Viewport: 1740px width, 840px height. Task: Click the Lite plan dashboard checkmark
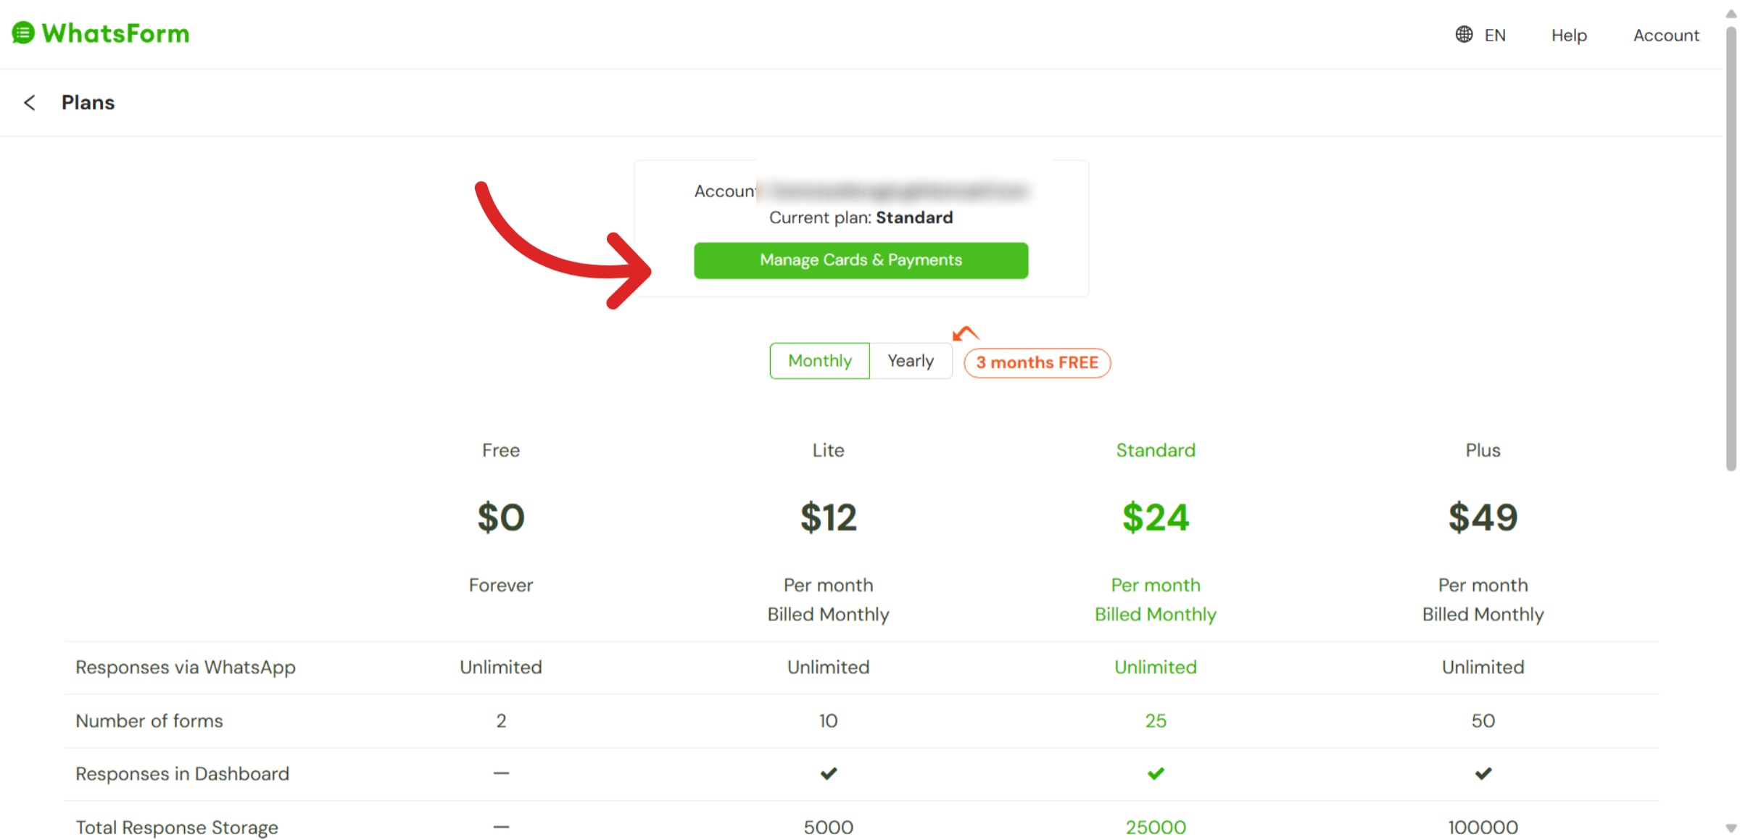coord(829,773)
